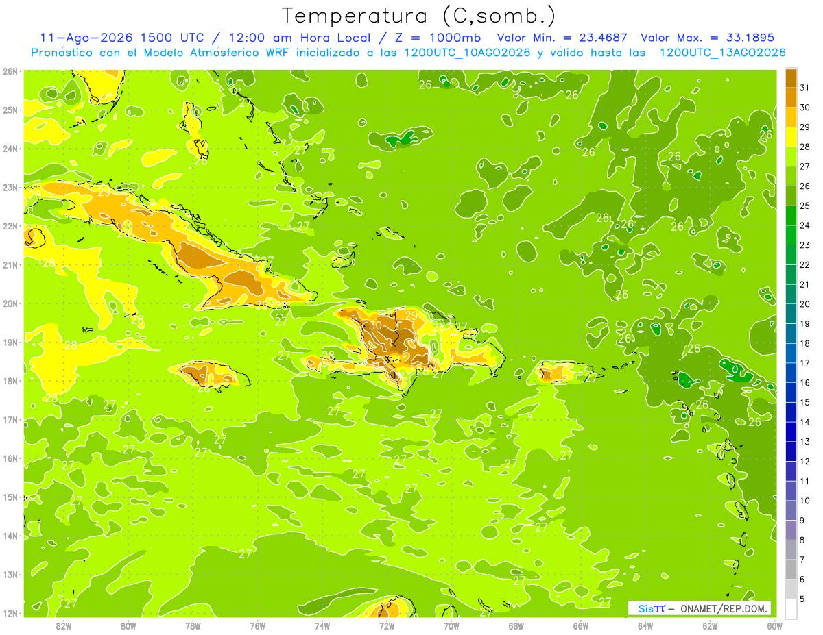Click the '60W' longitude axis label

click(774, 625)
